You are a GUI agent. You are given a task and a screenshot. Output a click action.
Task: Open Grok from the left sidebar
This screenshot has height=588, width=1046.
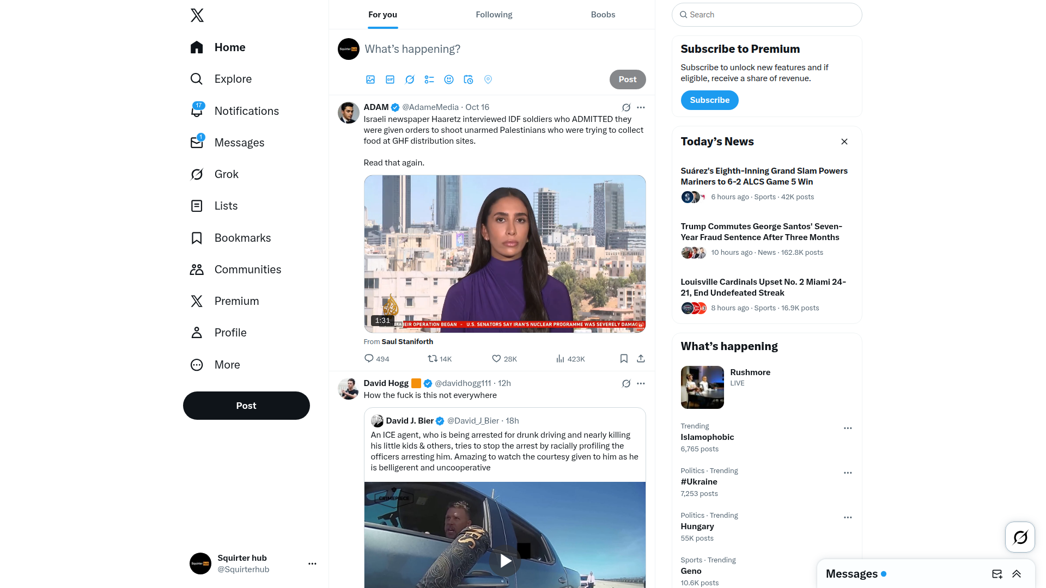(x=215, y=174)
